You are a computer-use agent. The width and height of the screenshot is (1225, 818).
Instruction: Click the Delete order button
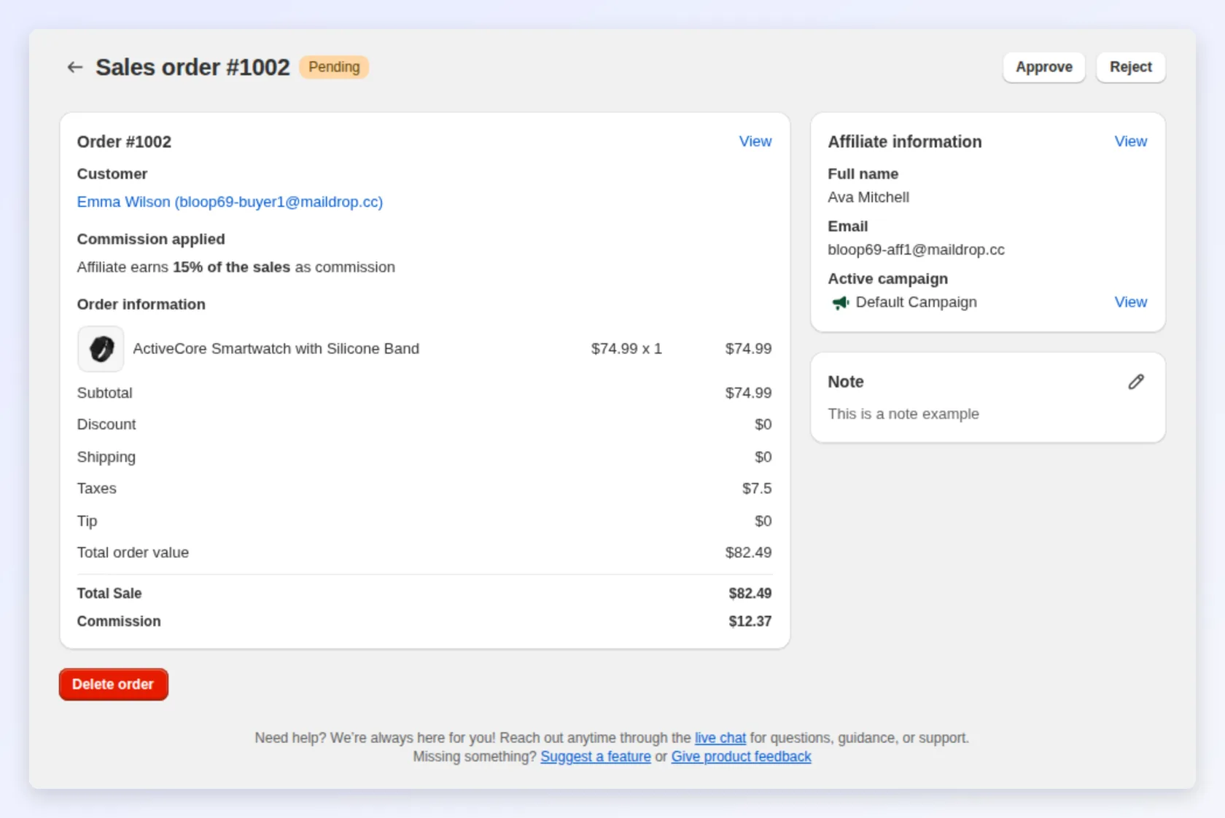(114, 684)
